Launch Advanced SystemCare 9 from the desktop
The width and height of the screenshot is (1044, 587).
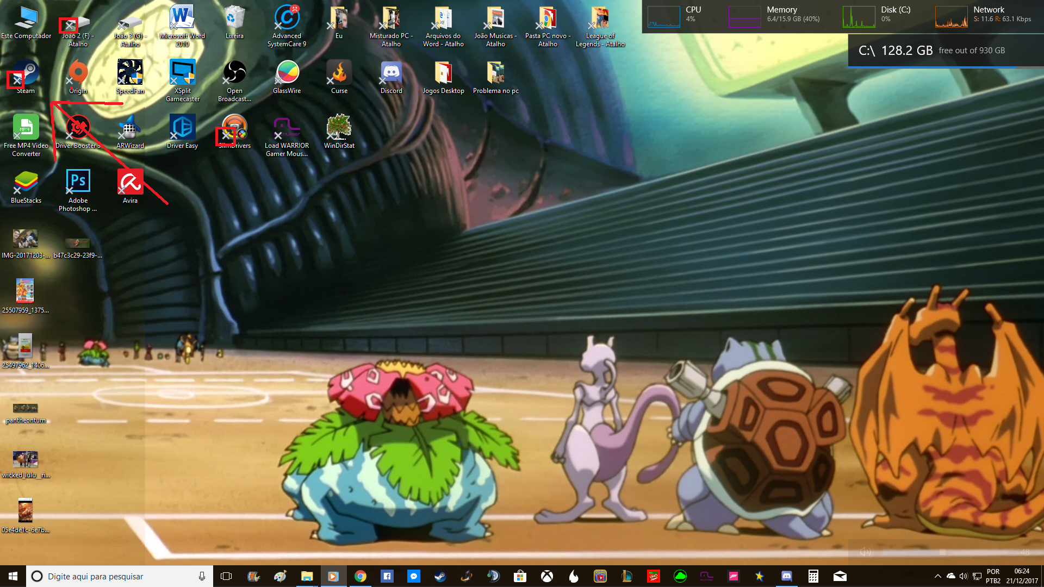pyautogui.click(x=287, y=26)
